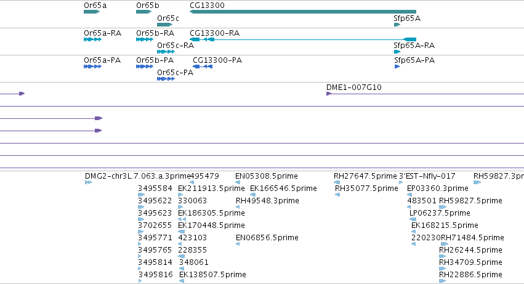
Task: Select the CG13300-RA transcript exon block
Action: pos(409,39)
